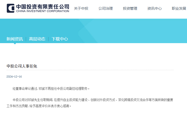Switch to the 新闻资讯 tab

(15, 39)
